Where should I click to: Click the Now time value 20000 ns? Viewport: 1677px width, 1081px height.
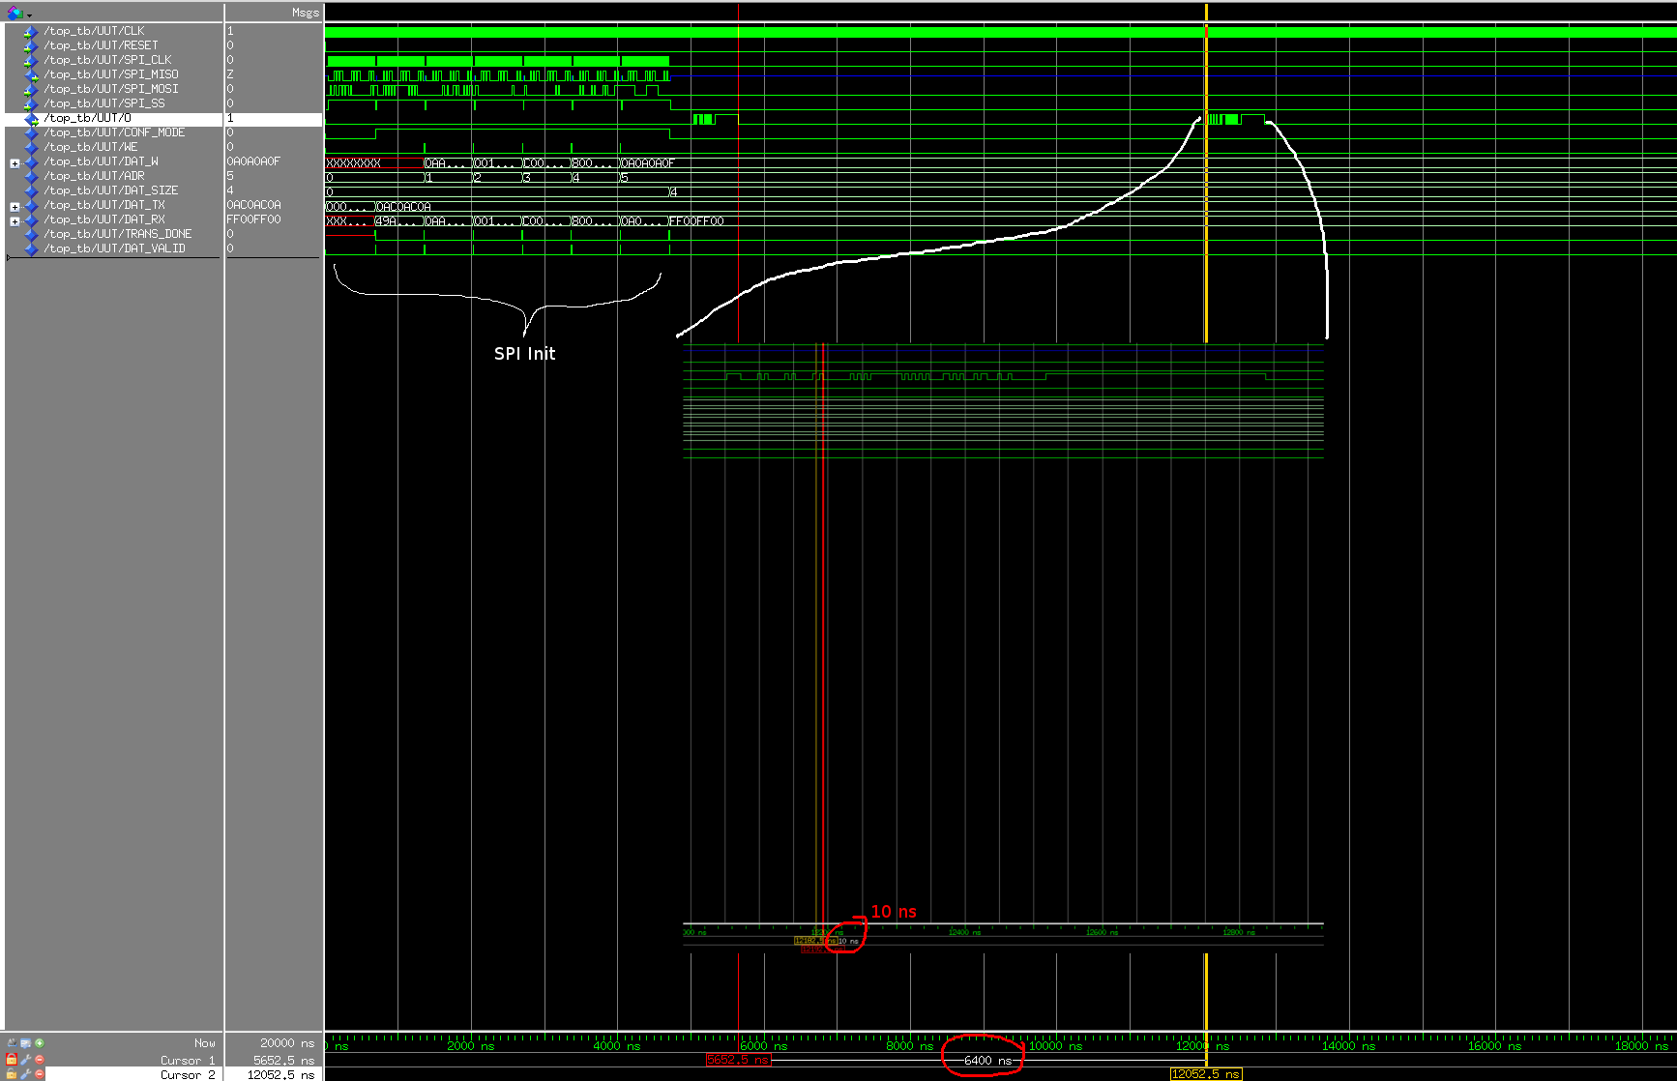click(x=287, y=1043)
